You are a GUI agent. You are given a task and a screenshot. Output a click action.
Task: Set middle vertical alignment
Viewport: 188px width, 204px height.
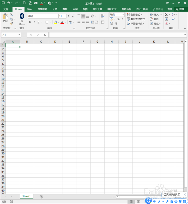83,16
